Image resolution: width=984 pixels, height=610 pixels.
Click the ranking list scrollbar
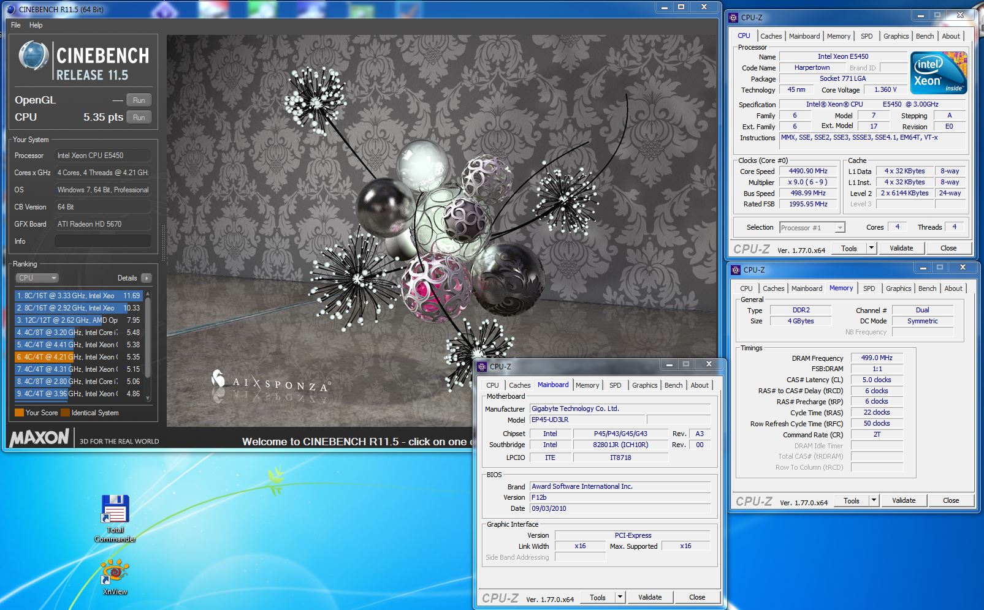(x=147, y=346)
